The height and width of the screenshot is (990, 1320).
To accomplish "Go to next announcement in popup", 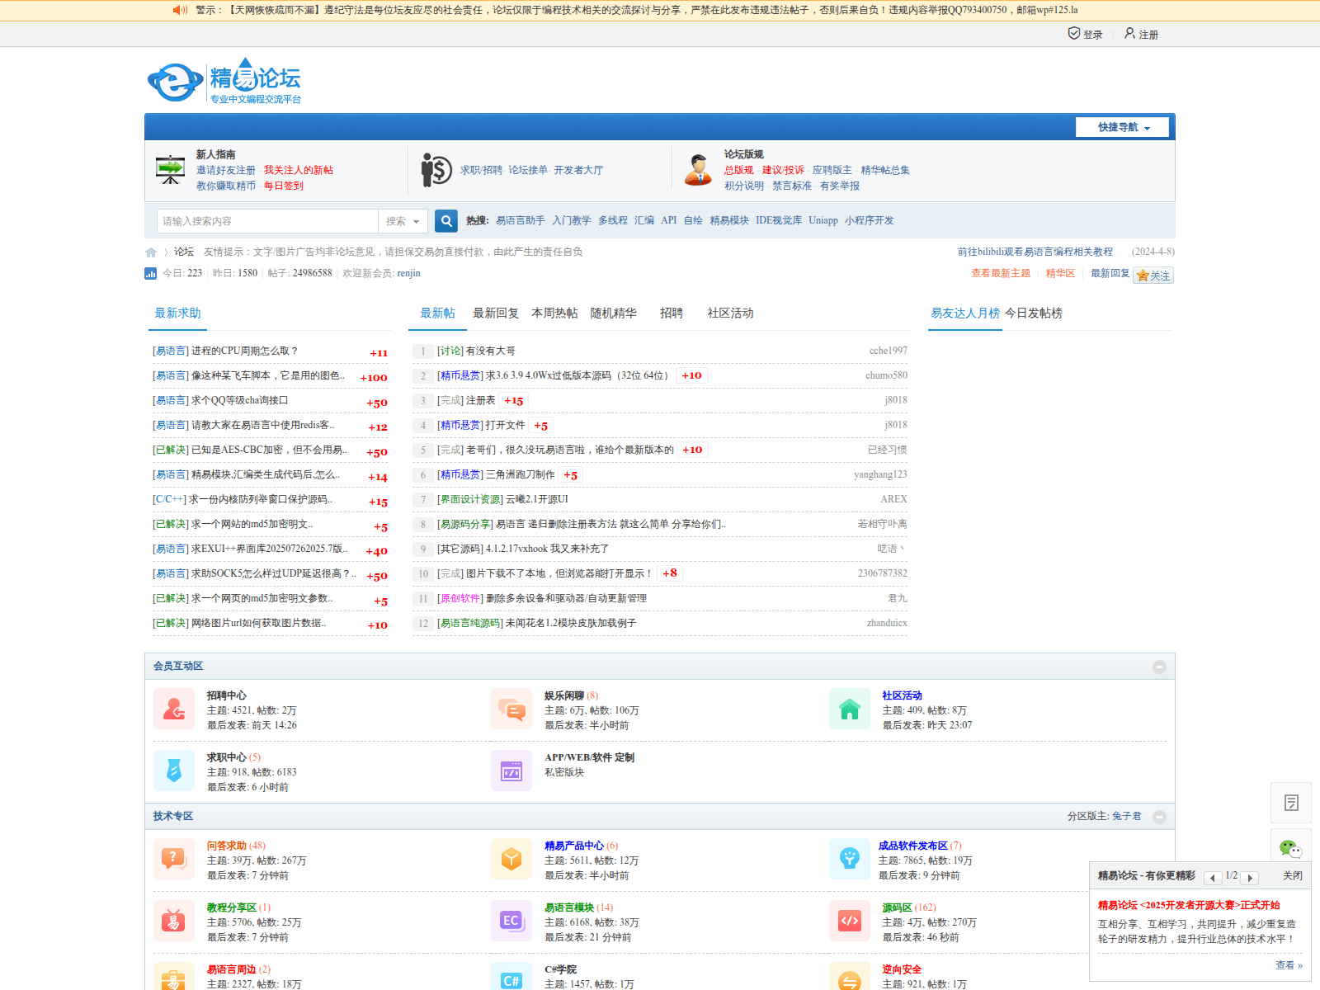I will pos(1250,878).
